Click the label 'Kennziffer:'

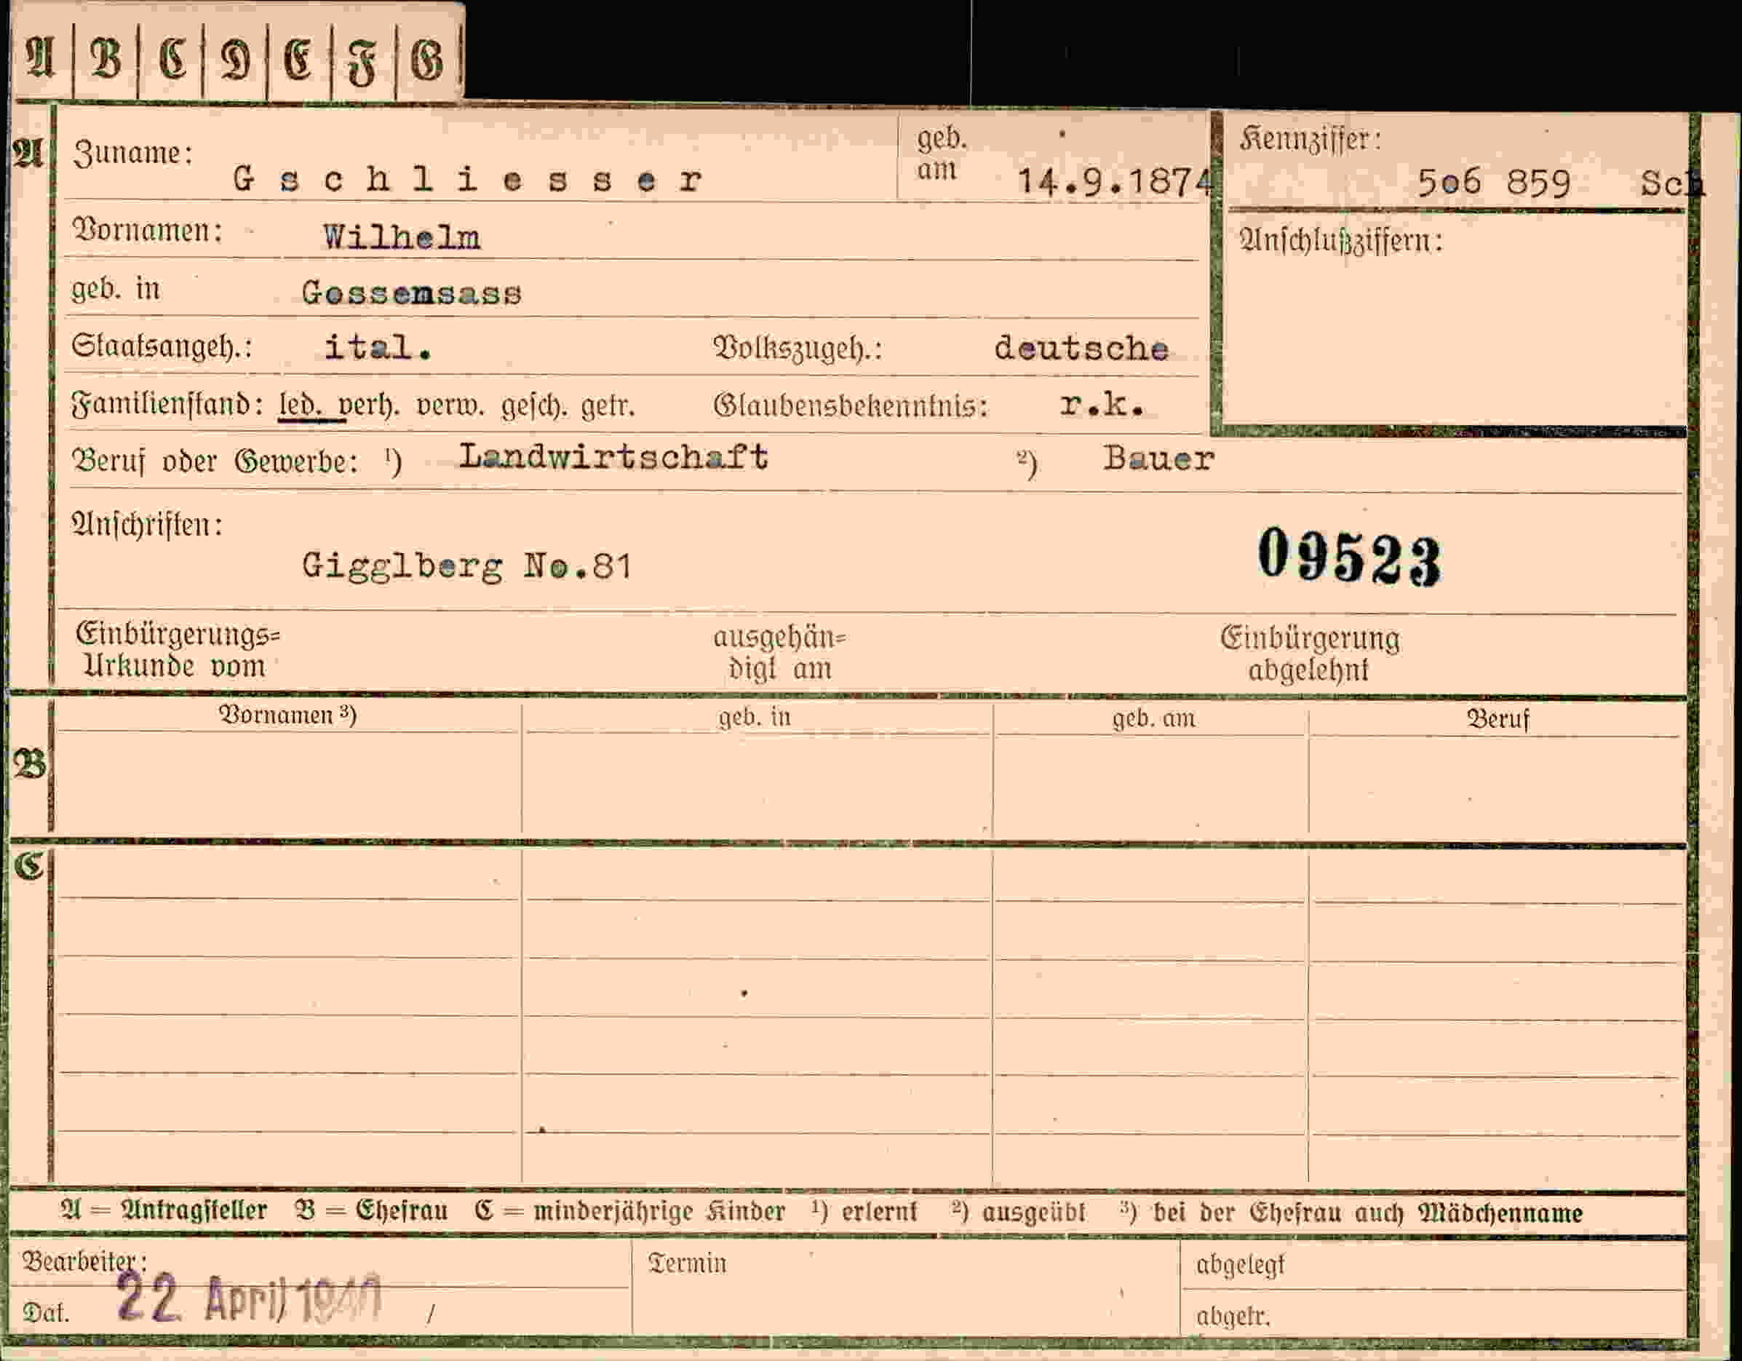click(x=1311, y=140)
